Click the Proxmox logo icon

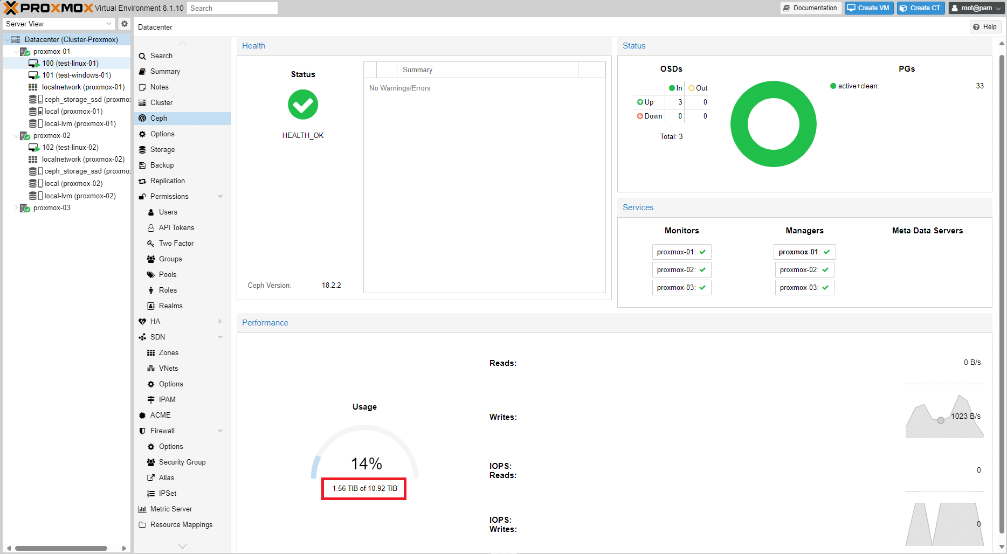(x=11, y=8)
